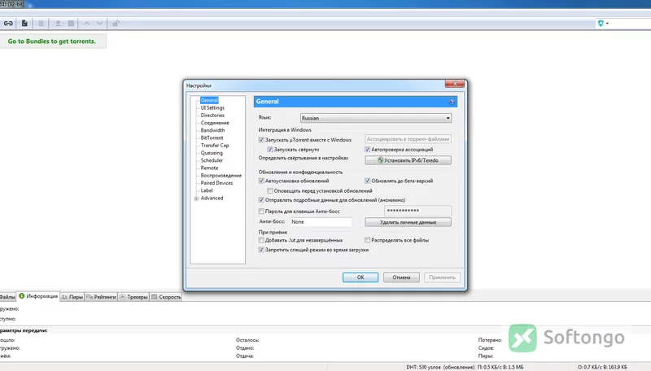This screenshot has height=371, width=651.
Task: Click the remove torrent trash icon
Action: coord(42,24)
